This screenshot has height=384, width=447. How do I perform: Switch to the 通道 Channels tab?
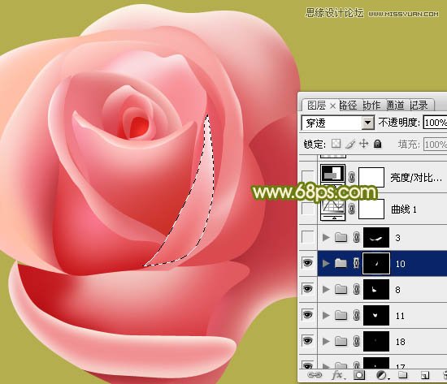(396, 106)
